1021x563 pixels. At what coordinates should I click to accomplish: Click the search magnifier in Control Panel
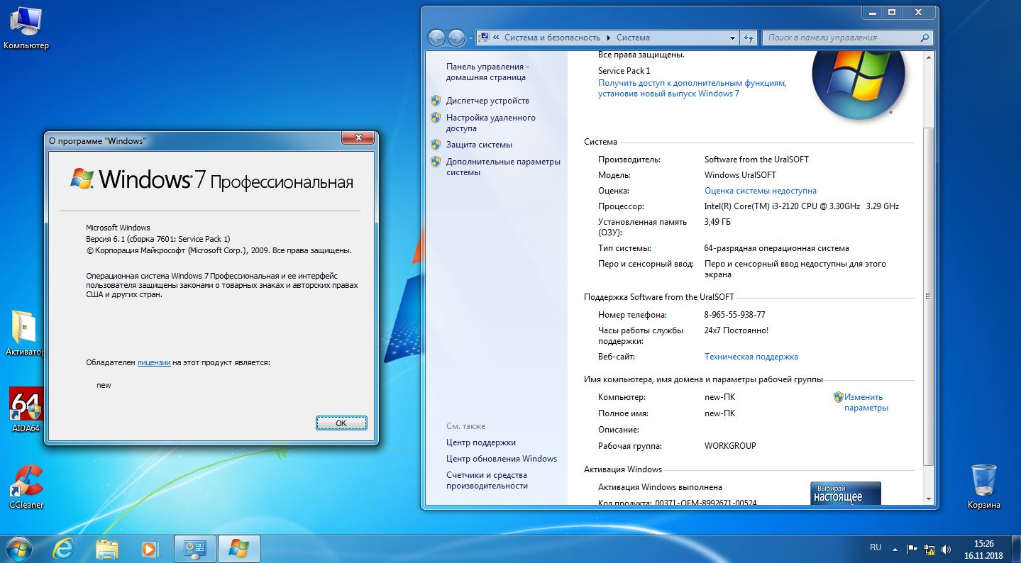pyautogui.click(x=925, y=38)
